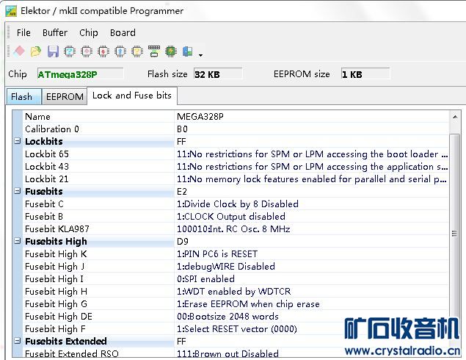Click the last blue-green toolbar icon
Viewport: 466px width, 360px height.
pyautogui.click(x=187, y=51)
